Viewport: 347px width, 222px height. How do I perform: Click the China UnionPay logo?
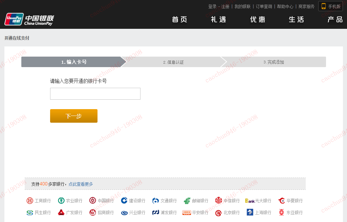point(29,19)
